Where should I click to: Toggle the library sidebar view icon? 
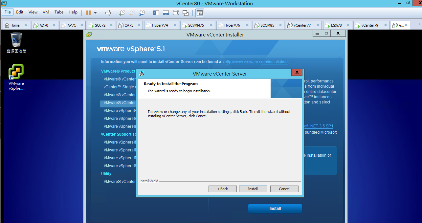156,13
